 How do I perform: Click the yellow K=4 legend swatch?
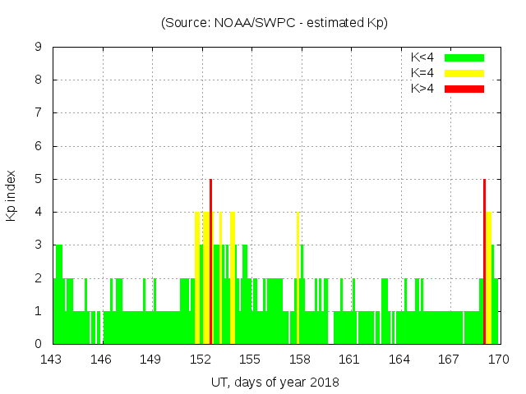pyautogui.click(x=464, y=73)
